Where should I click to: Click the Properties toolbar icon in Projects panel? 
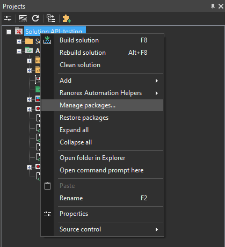8,18
